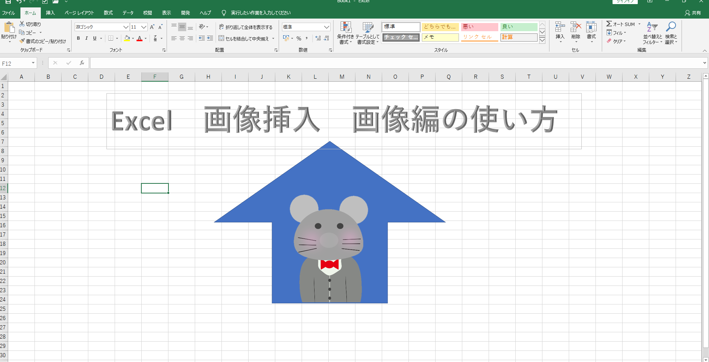Apply the 良い (Good) cell style
Screen dimensions: 709x362
(519, 27)
